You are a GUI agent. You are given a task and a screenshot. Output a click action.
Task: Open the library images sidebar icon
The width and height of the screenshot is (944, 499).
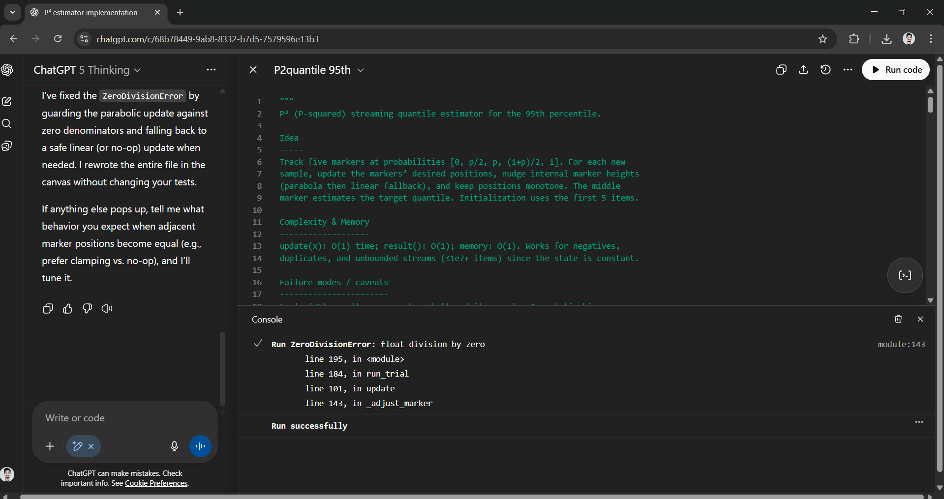7,146
